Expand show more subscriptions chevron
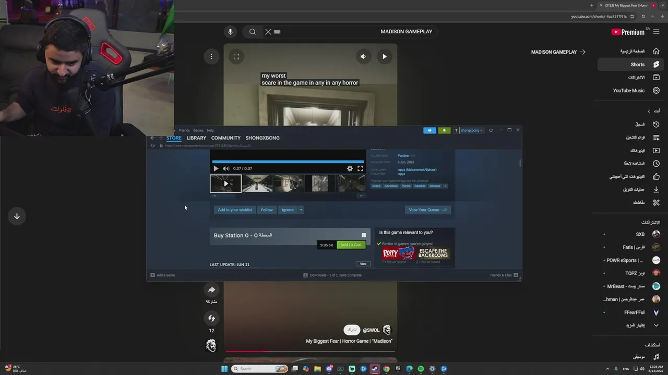The width and height of the screenshot is (668, 375). coord(656,326)
